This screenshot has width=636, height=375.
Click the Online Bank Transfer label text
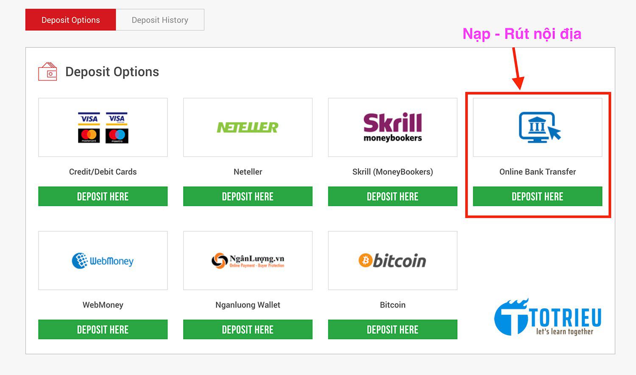(x=538, y=172)
